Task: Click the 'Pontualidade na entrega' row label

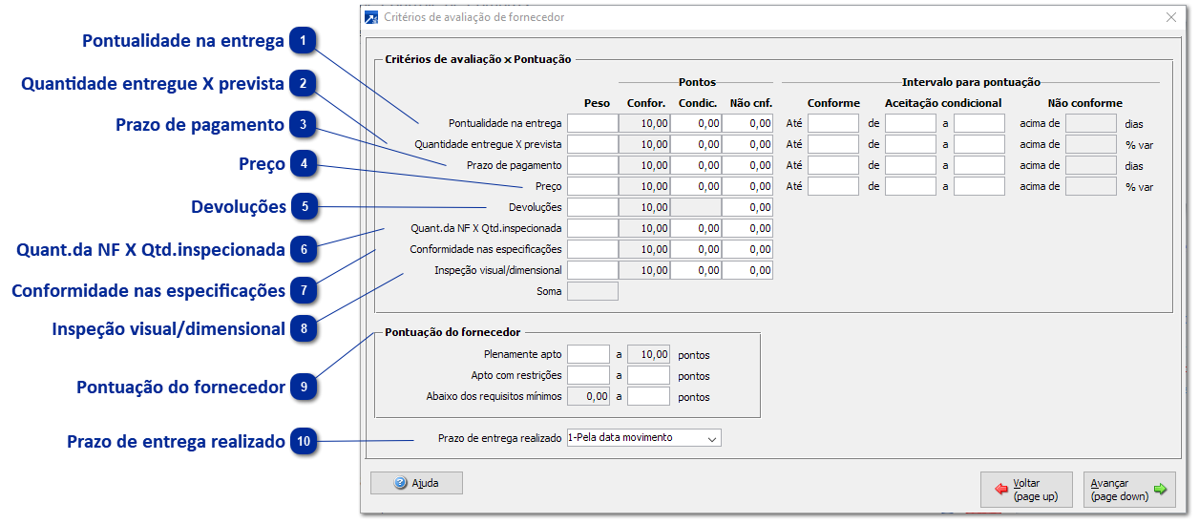Action: [505, 123]
